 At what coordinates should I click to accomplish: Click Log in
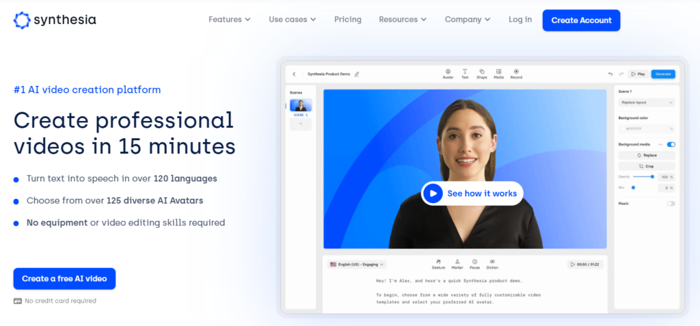[520, 20]
